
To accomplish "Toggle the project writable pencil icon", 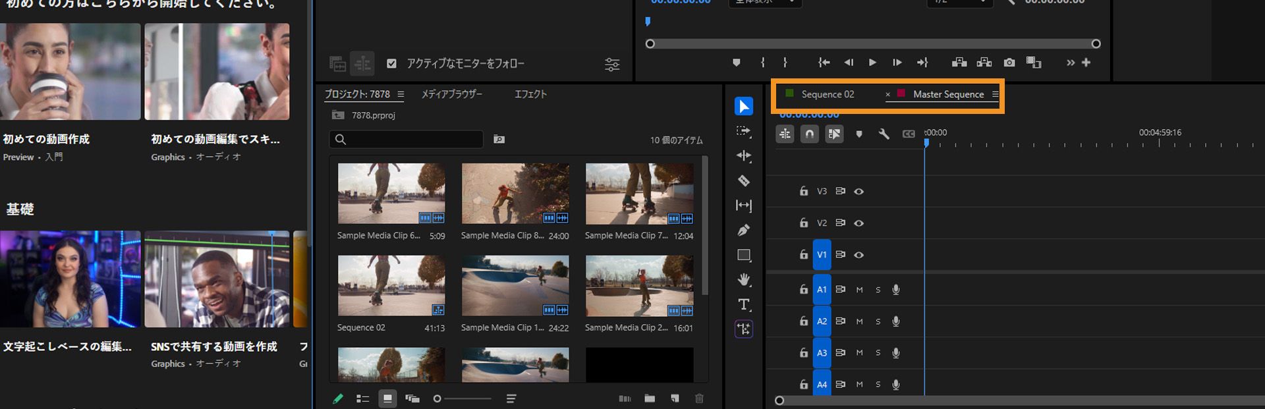I will (x=338, y=398).
